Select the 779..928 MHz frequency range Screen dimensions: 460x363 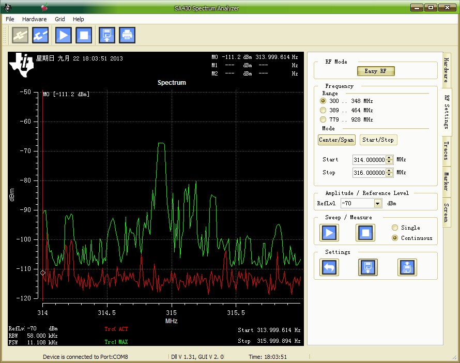[324, 119]
